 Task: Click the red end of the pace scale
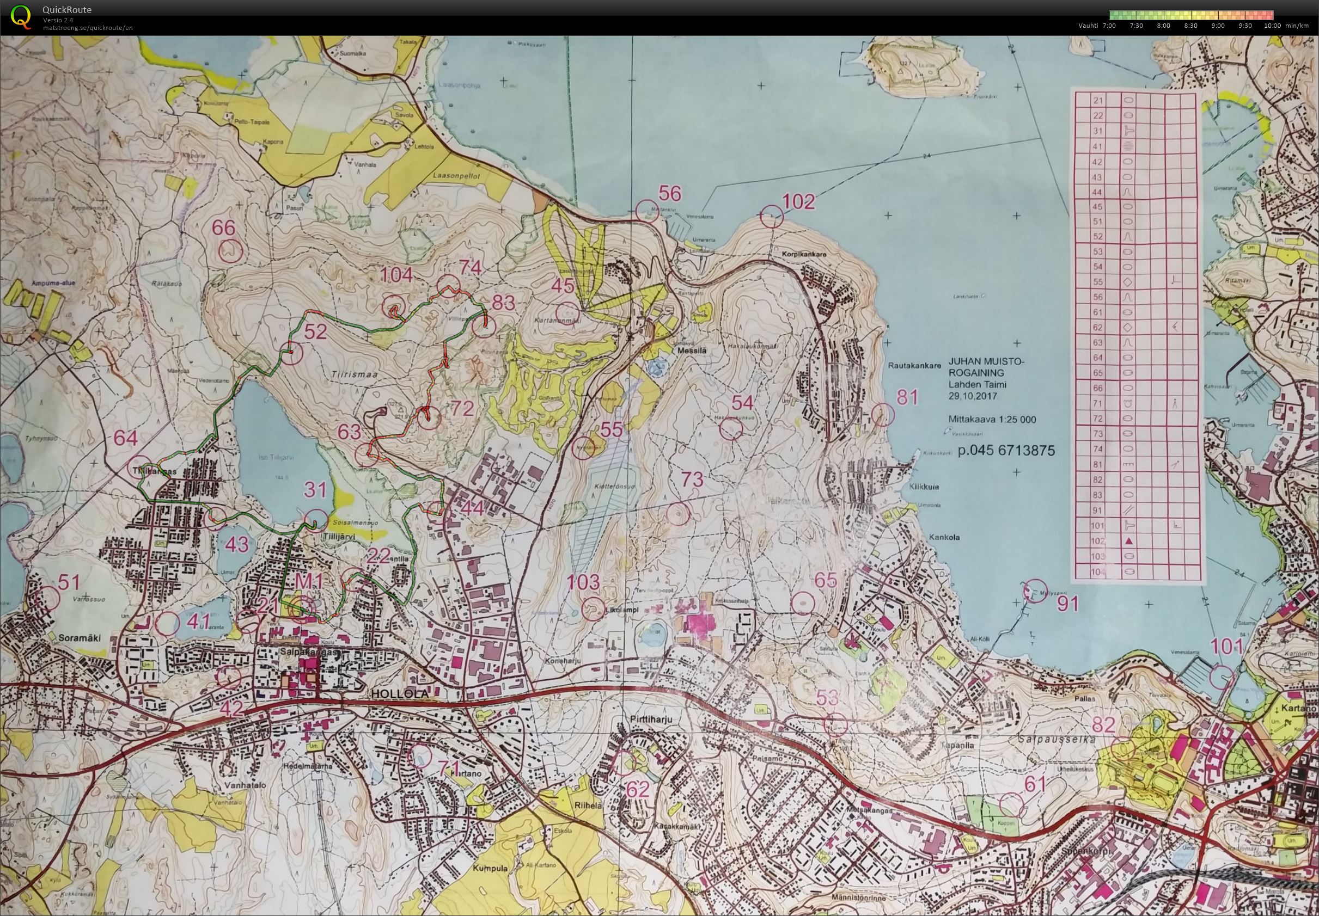tap(1269, 15)
